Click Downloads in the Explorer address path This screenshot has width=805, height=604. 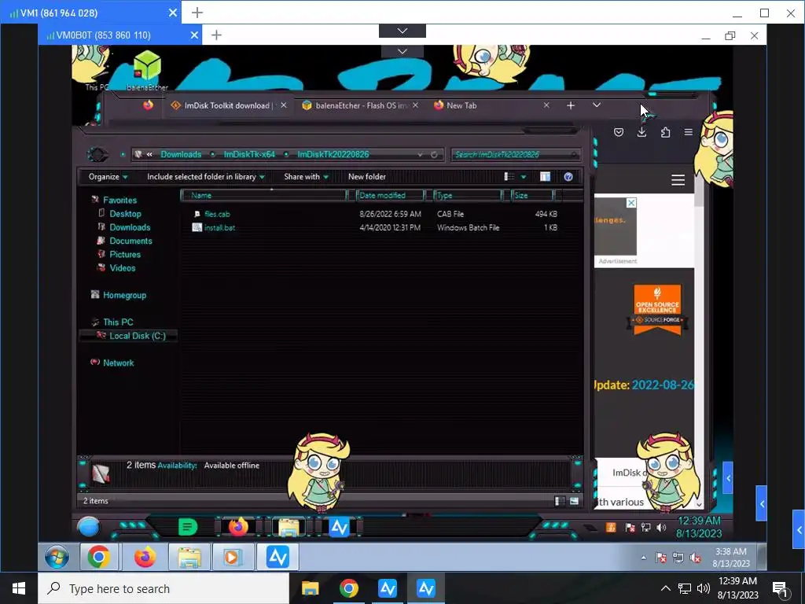coord(181,154)
